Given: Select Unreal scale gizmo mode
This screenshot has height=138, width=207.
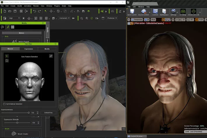Looking at the screenshot, I should (x=169, y=20).
